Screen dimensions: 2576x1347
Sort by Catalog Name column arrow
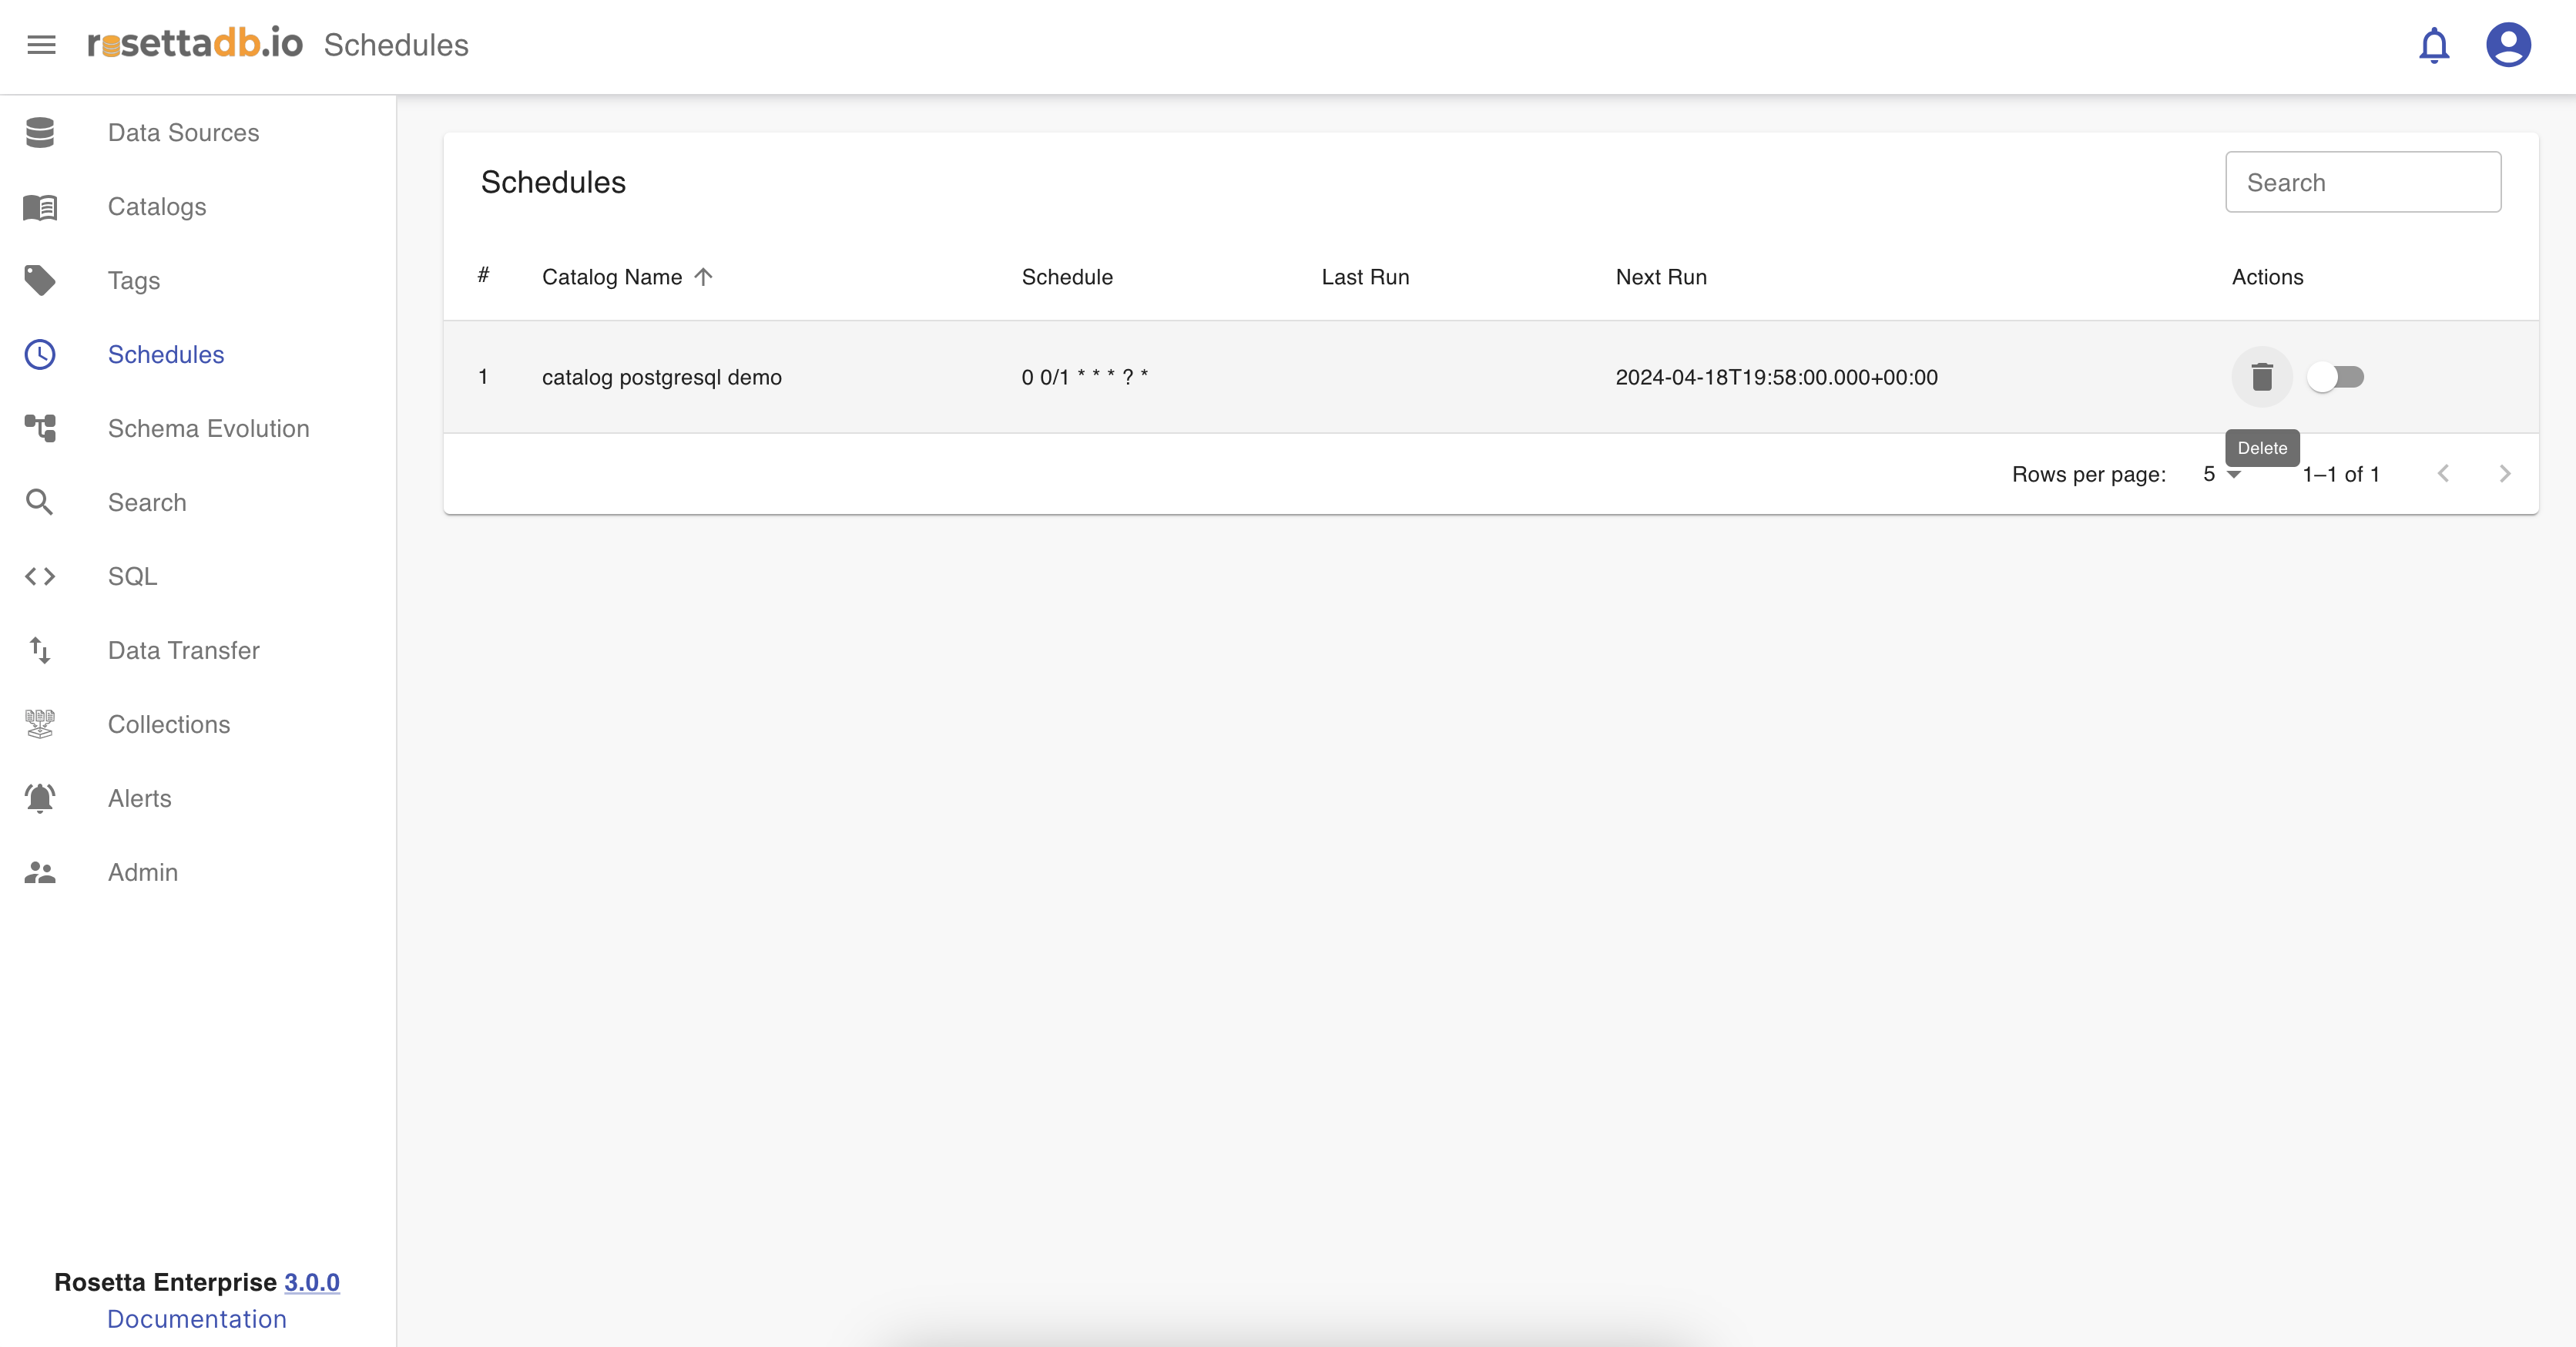[x=703, y=277]
